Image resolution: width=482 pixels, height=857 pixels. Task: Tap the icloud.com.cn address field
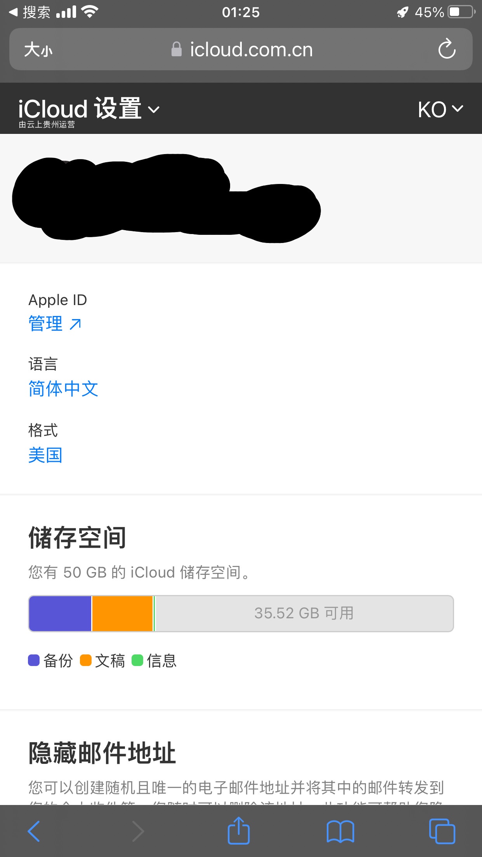pyautogui.click(x=251, y=49)
